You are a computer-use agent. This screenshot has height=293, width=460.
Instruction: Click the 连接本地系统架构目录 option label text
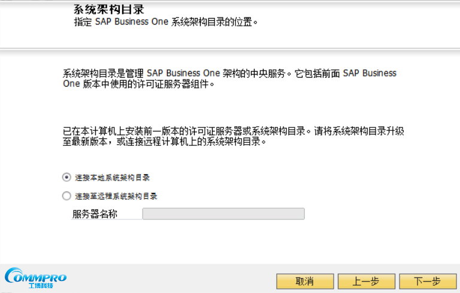[x=112, y=178]
